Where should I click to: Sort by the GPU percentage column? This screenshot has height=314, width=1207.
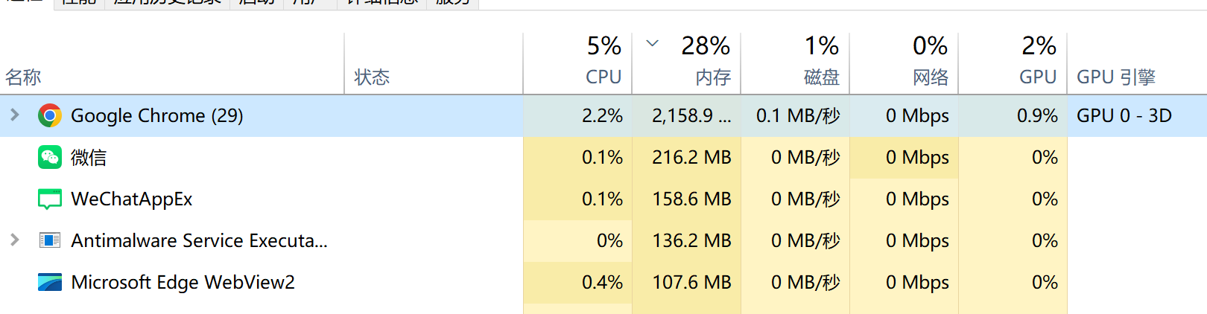click(1013, 63)
